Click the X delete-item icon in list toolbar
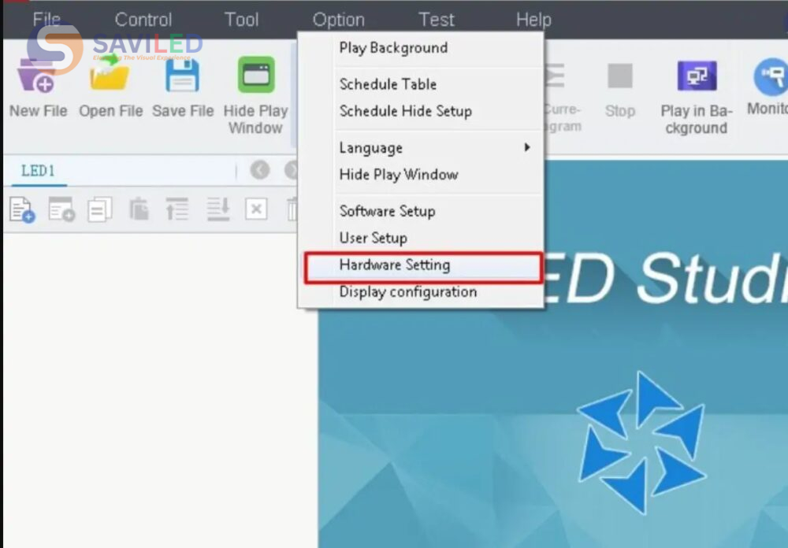The height and width of the screenshot is (548, 788). (256, 209)
